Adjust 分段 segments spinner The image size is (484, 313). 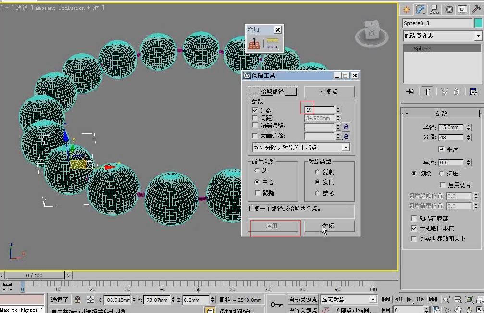469,138
